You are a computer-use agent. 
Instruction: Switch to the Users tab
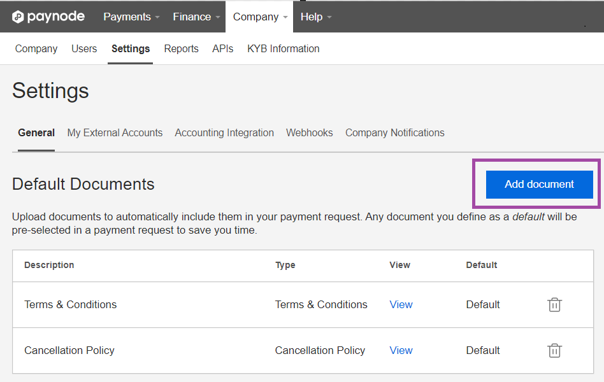[84, 48]
